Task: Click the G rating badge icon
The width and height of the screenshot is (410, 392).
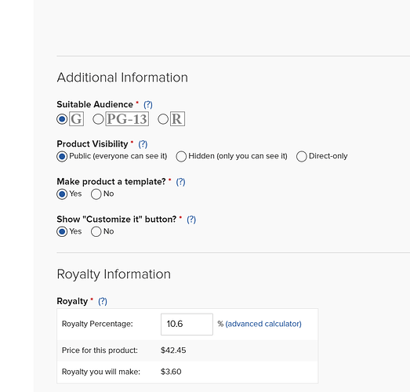Action: pos(76,119)
